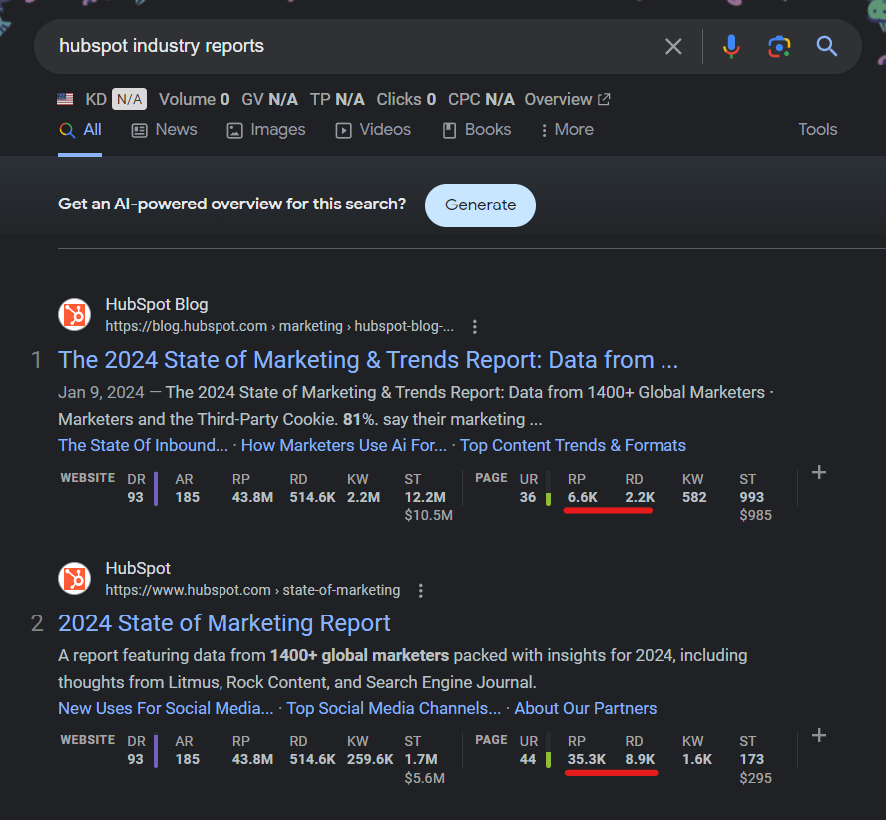This screenshot has width=886, height=820.
Task: Click the page RP 6.6K value
Action: coord(582,498)
